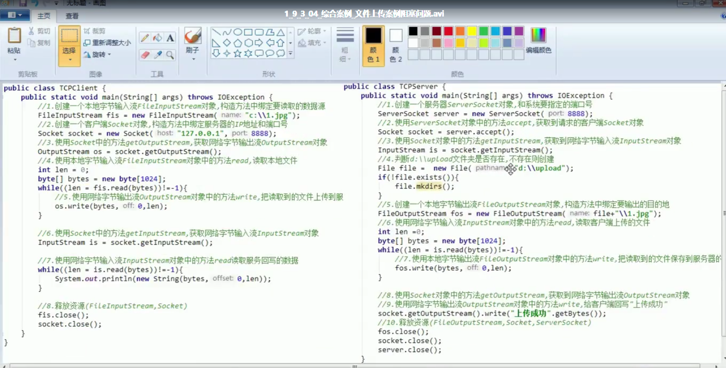
Task: Pick the right triangle shape
Action: [216, 43]
